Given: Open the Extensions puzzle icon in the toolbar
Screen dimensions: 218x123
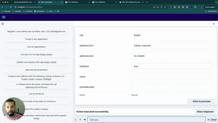Looking at the screenshot, I should click(x=195, y=7).
